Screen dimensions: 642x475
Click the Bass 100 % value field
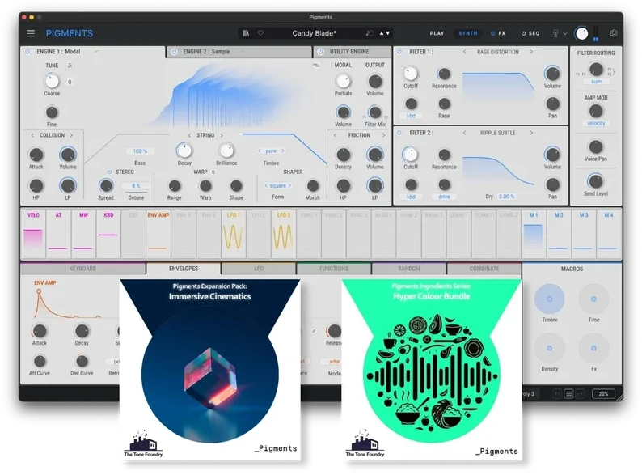click(x=140, y=151)
